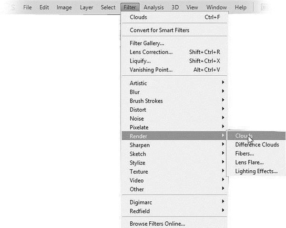Expand the Stylize submenu
This screenshot has width=286, height=228.
click(x=137, y=163)
